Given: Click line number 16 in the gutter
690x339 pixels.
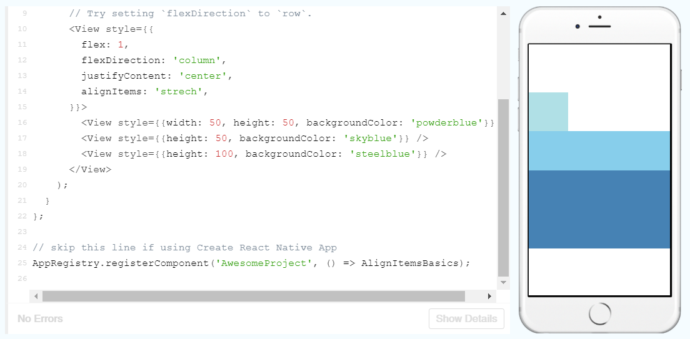Looking at the screenshot, I should (x=22, y=123).
